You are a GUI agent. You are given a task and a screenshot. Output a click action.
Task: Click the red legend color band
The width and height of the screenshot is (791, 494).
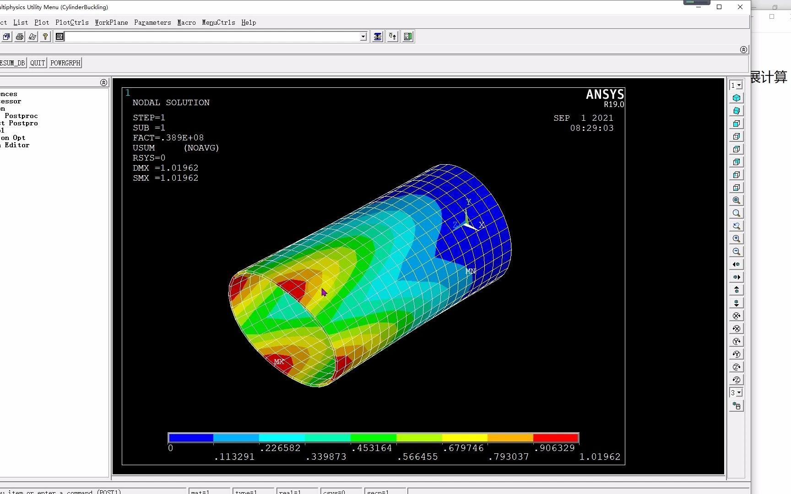coord(555,438)
